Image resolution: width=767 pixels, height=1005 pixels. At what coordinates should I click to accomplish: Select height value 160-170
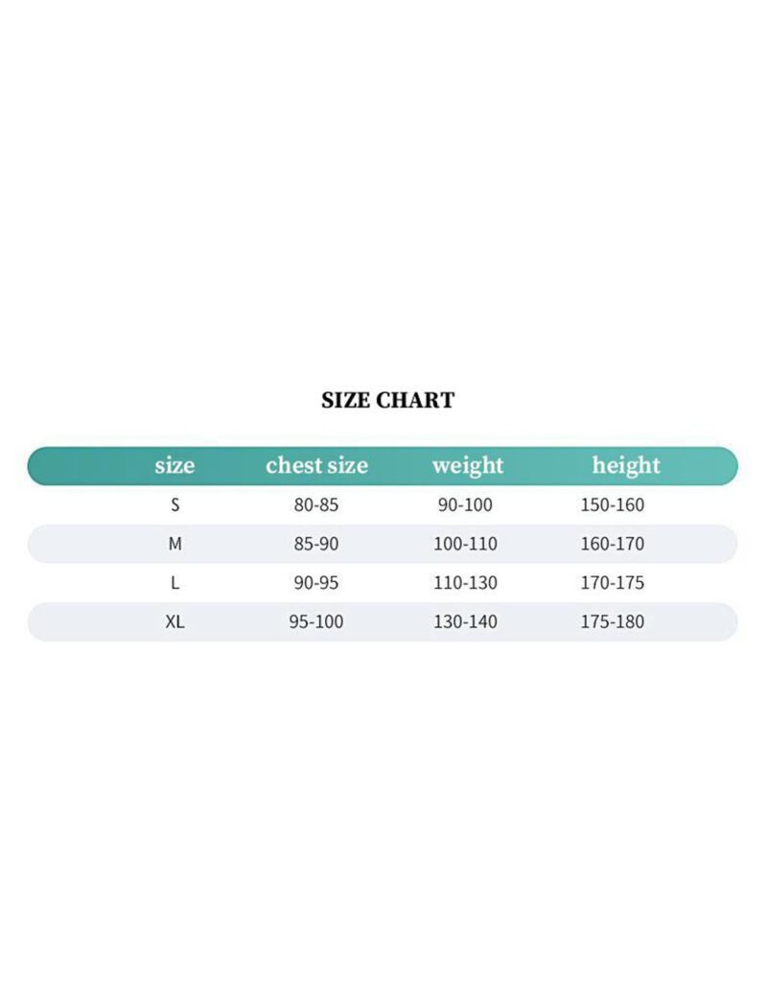pyautogui.click(x=613, y=544)
